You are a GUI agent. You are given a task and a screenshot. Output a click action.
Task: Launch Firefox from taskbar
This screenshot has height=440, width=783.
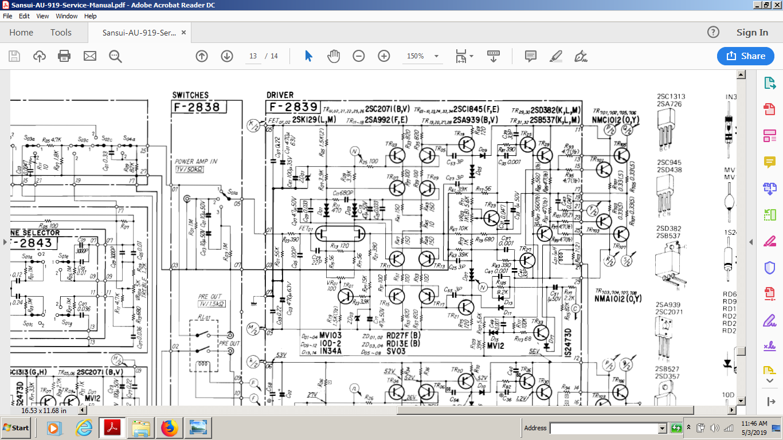pyautogui.click(x=169, y=428)
